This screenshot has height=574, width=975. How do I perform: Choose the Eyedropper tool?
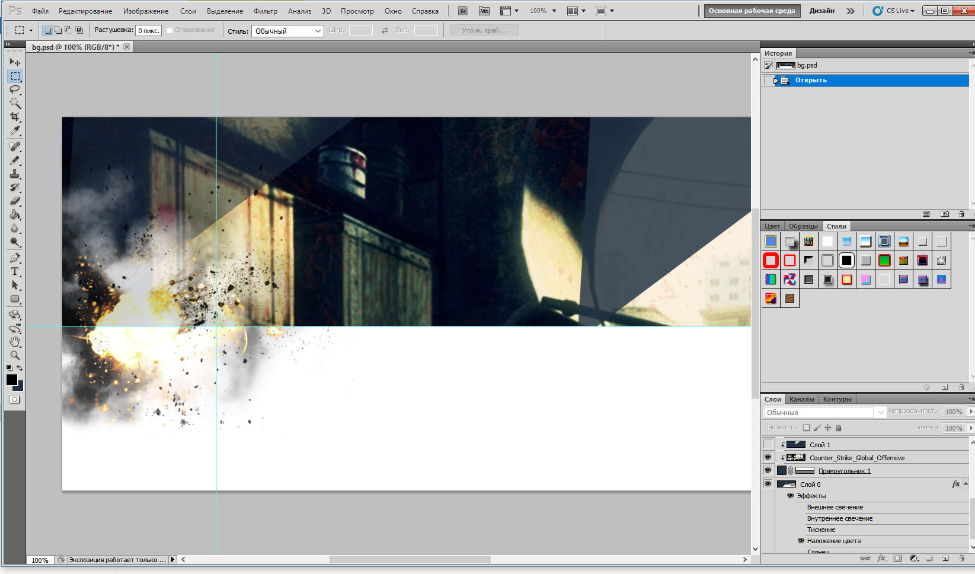click(x=15, y=130)
